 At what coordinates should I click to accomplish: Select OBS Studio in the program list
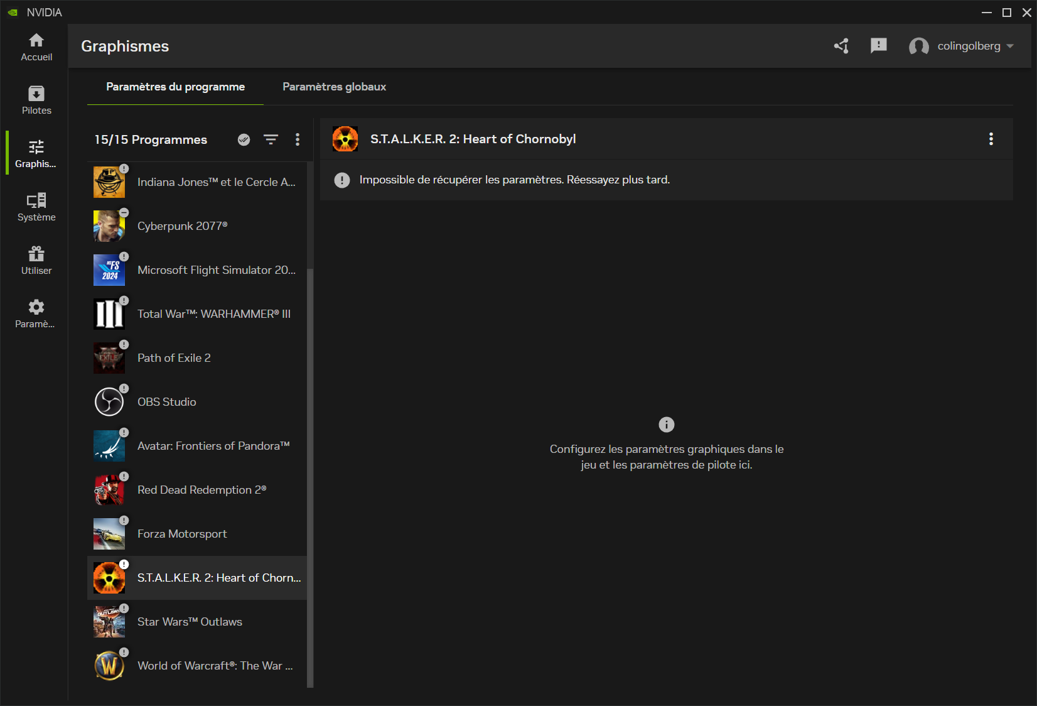point(197,402)
